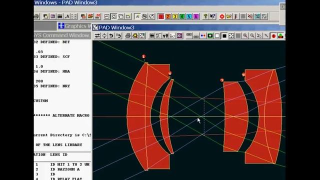This screenshot has width=320, height=180.
Task: Switch to the Graphics Window tab
Action: pos(74,26)
